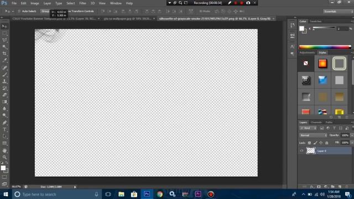The height and width of the screenshot is (199, 354).
Task: Switch to the Swatches tab
Action: (316, 21)
